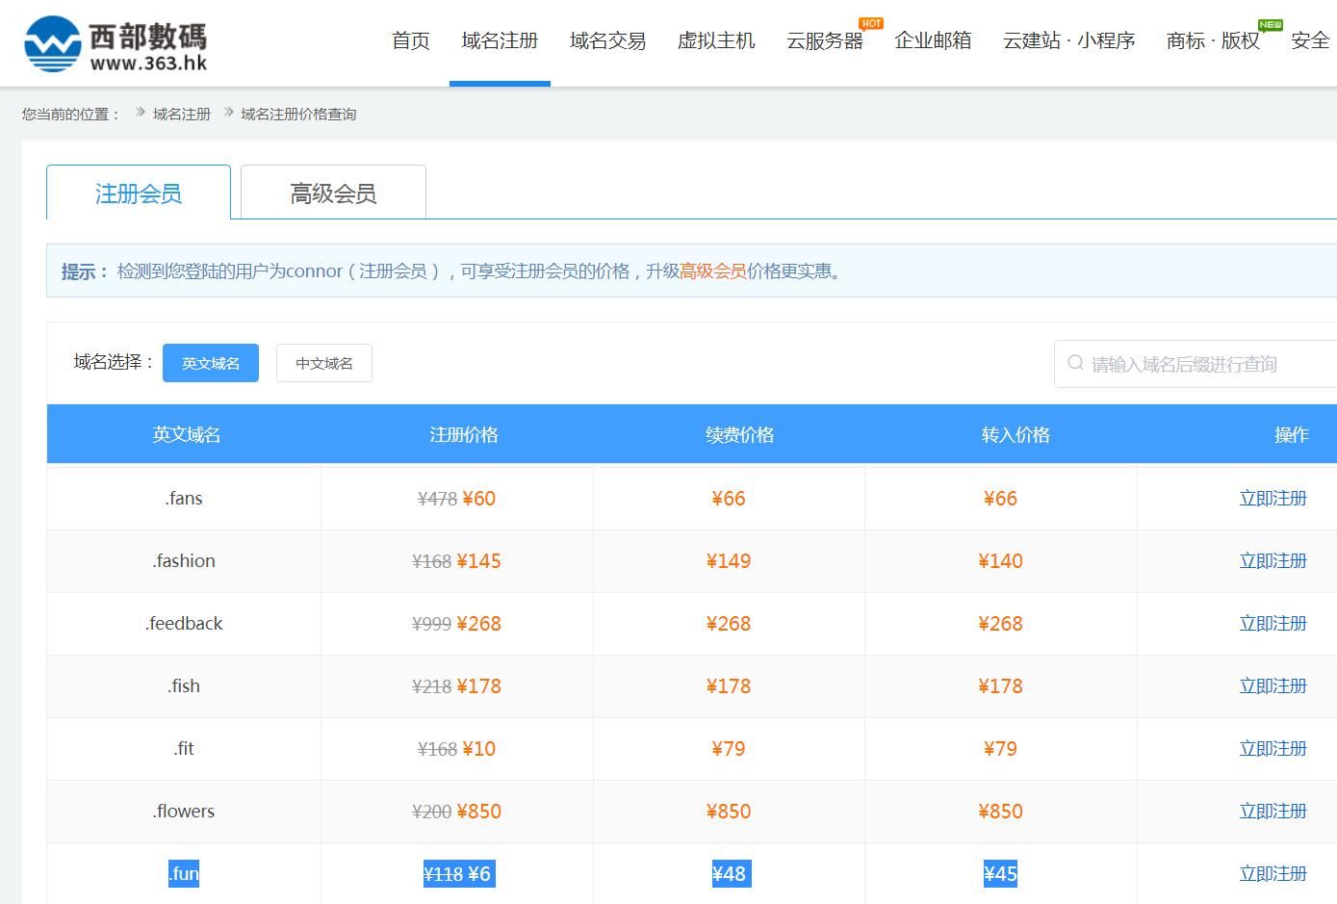Viewport: 1337px width, 904px height.
Task: Open 云服务器 in the navigation
Action: [825, 40]
